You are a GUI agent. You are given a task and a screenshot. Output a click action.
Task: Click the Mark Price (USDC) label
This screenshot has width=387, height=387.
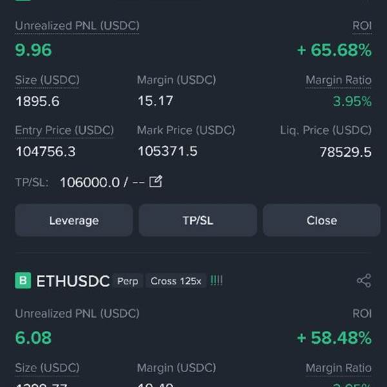pyautogui.click(x=186, y=130)
